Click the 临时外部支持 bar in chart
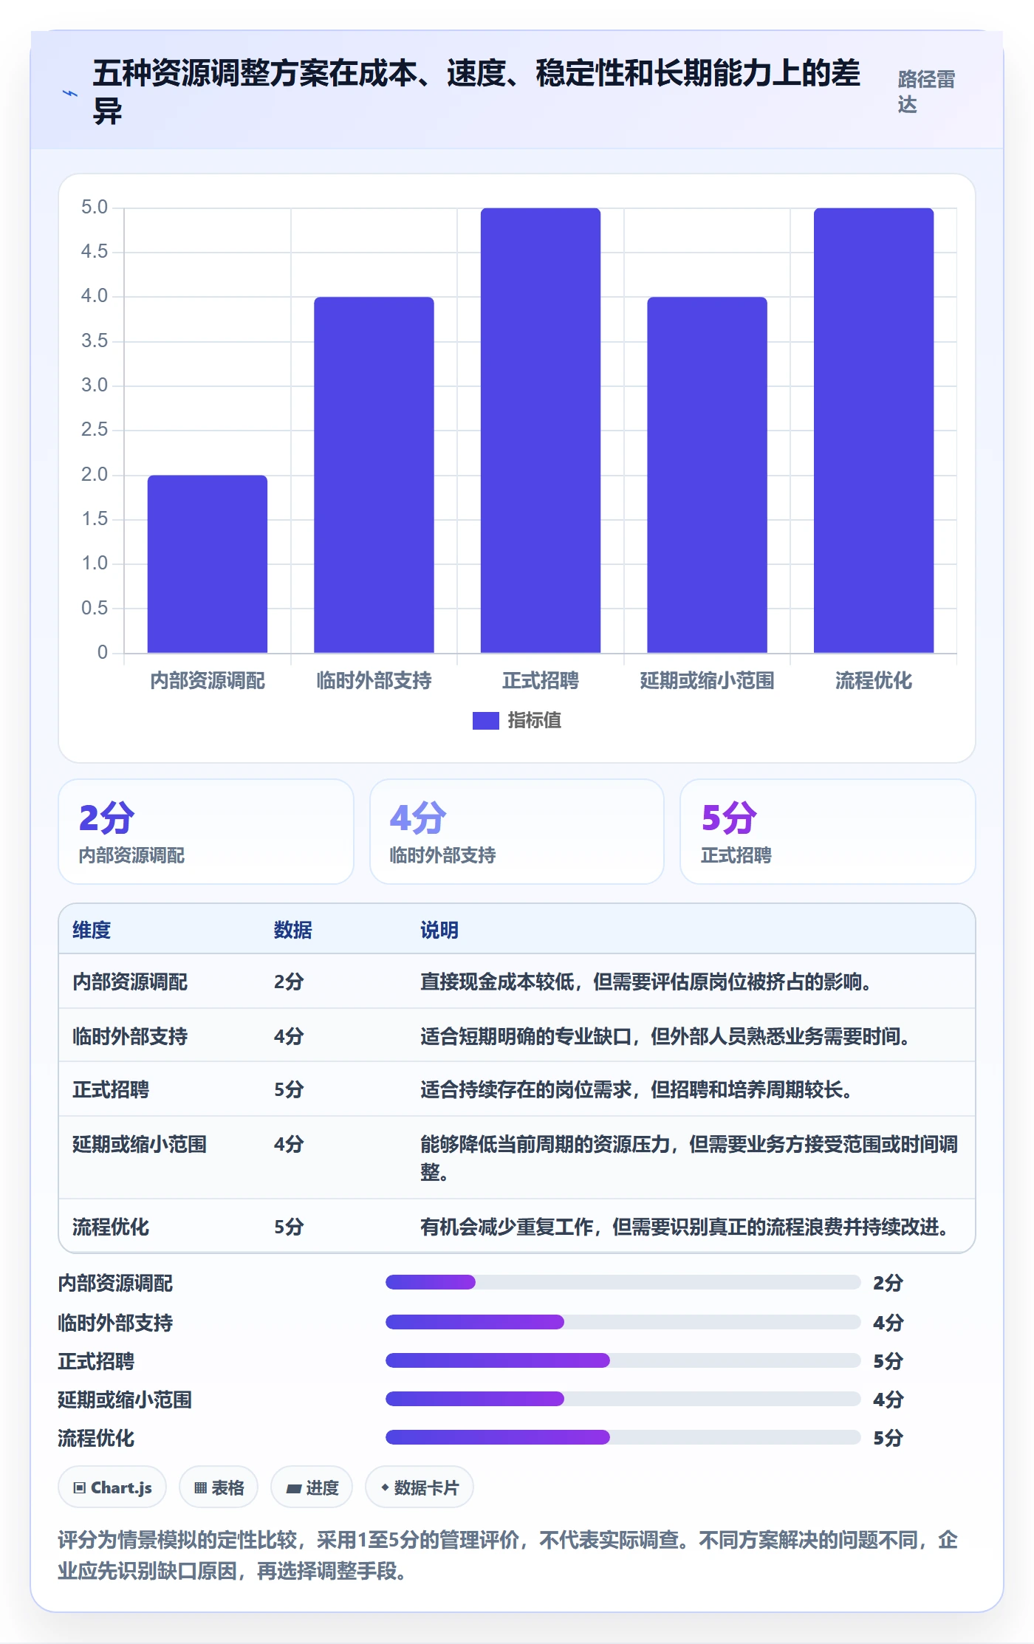Viewport: 1034px width, 1644px height. click(x=374, y=475)
